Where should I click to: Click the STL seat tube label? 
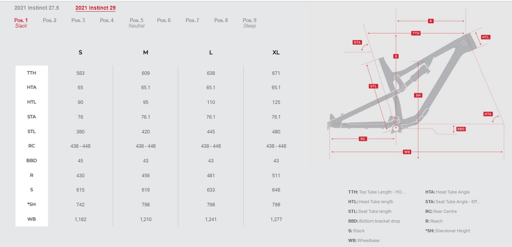point(373,86)
